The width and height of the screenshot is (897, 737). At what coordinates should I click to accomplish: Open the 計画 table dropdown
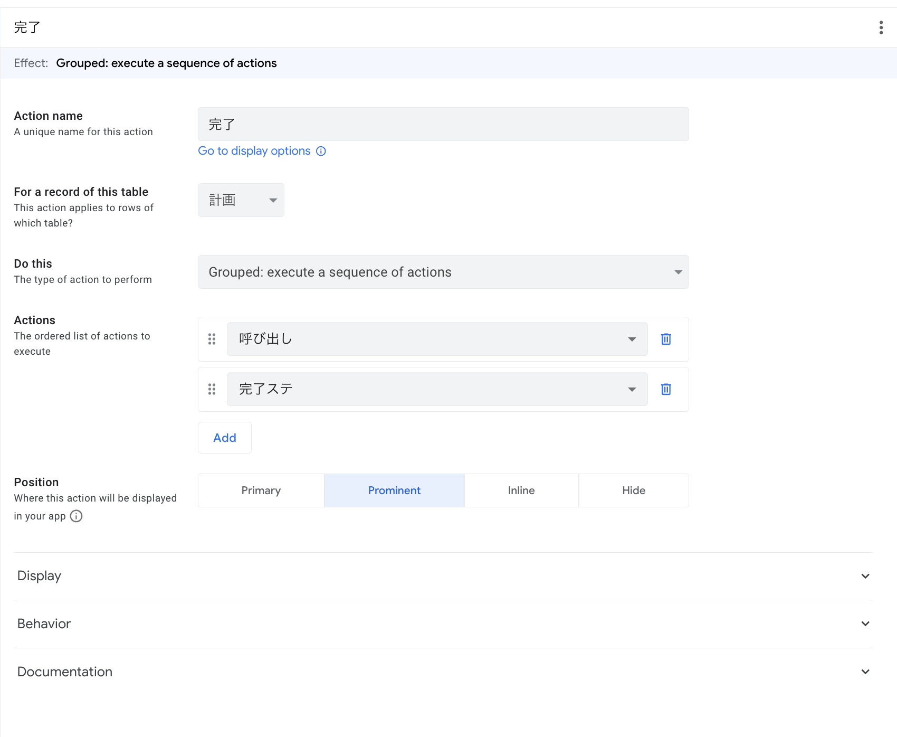[241, 200]
